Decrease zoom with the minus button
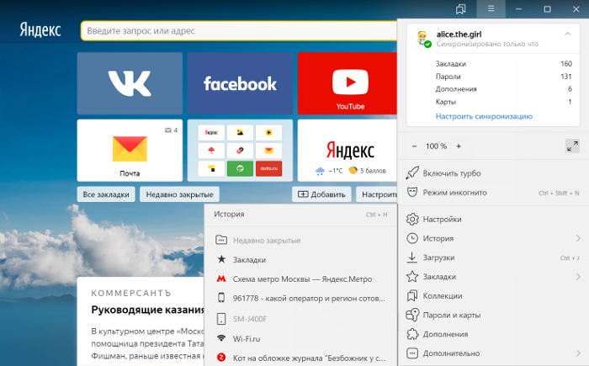This screenshot has height=366, width=589. 414,146
